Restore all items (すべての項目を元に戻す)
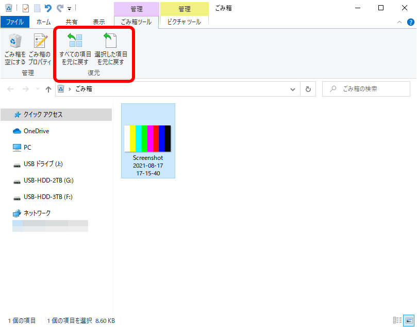Image resolution: width=417 pixels, height=327 pixels. 75,49
